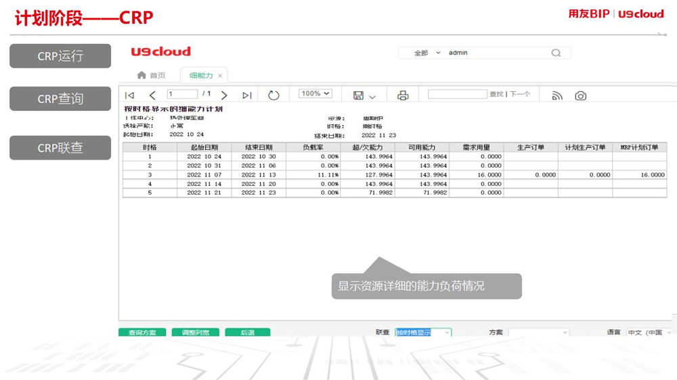Image resolution: width=677 pixels, height=380 pixels.
Task: Expand the export format arrow
Action: coord(372,97)
